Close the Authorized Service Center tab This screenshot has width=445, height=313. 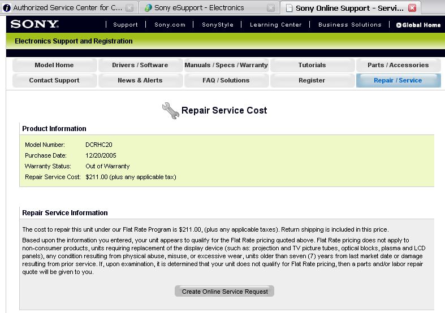coord(129,8)
